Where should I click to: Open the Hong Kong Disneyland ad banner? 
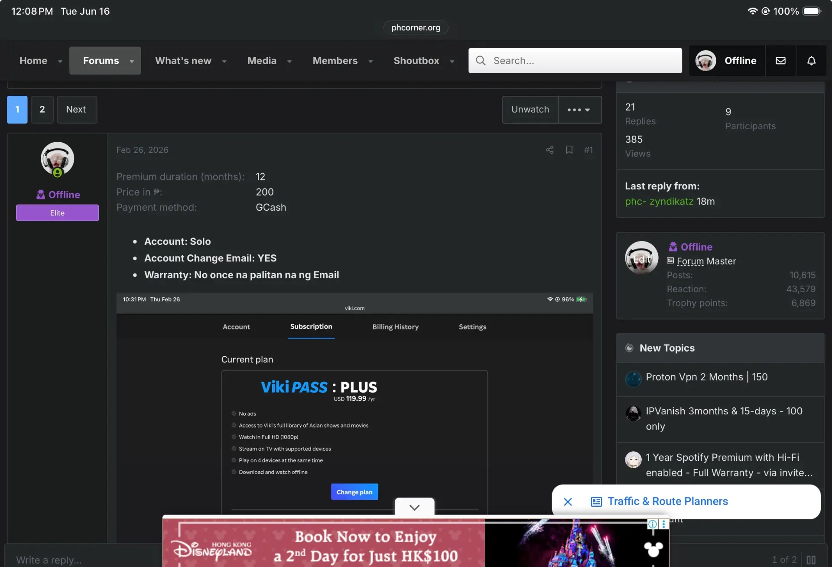(415, 542)
